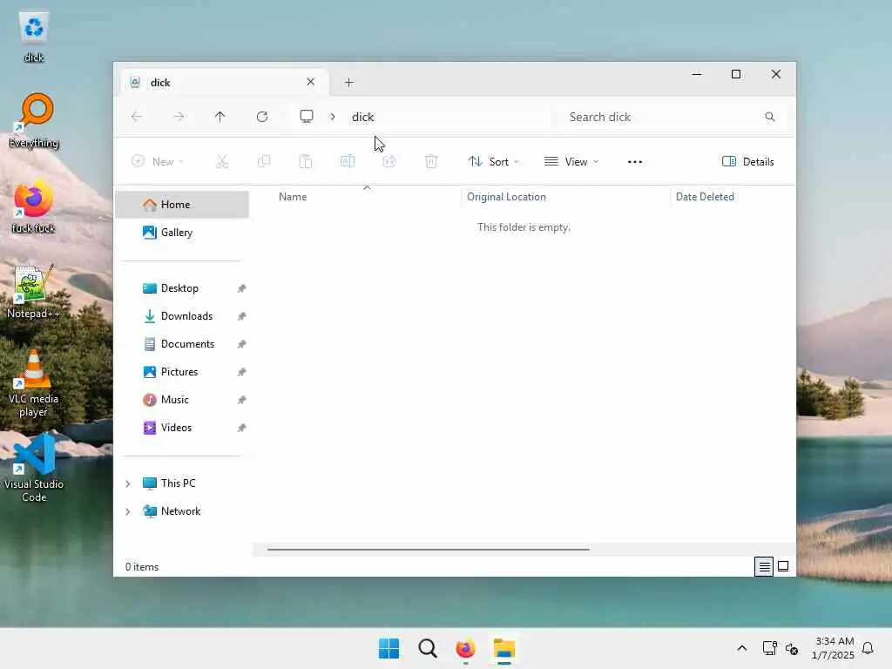Viewport: 892px width, 669px height.
Task: Unpin Downloads using its pin icon
Action: coord(242,316)
